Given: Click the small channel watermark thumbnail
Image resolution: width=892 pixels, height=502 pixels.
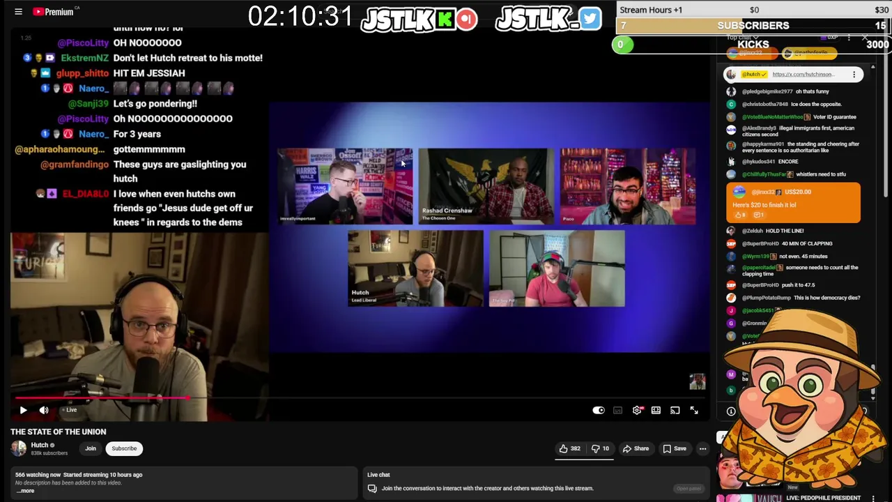Looking at the screenshot, I should coord(698,381).
